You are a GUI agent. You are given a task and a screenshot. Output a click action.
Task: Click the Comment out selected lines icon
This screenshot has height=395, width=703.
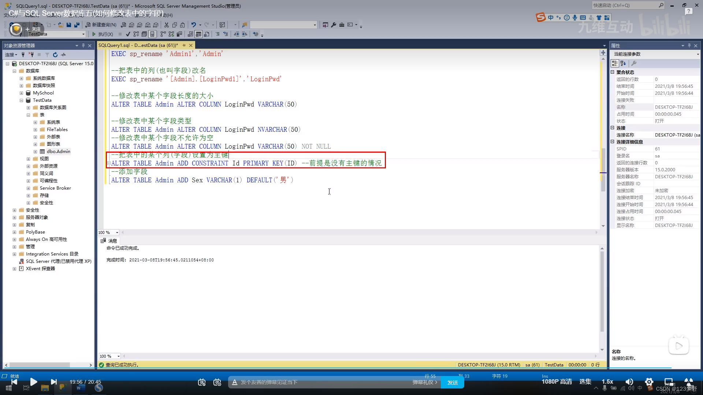tap(217, 34)
